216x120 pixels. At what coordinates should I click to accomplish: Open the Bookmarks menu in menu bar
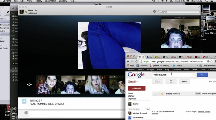click(x=50, y=1)
